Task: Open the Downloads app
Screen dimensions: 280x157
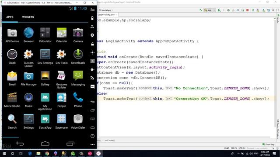Action: click(78, 57)
